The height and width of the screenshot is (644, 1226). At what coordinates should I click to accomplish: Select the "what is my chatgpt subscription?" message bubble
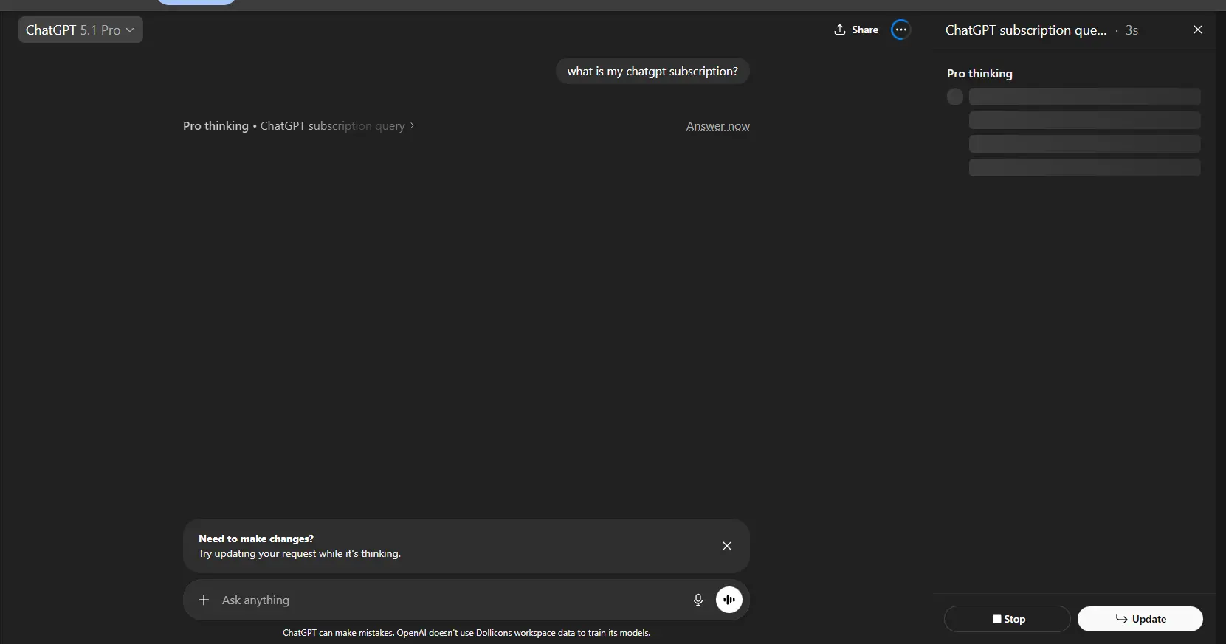tap(652, 72)
